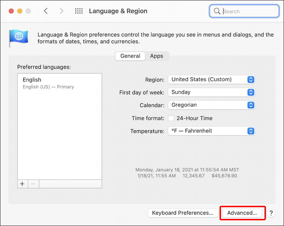Click the forward navigation arrow

pos(61,11)
